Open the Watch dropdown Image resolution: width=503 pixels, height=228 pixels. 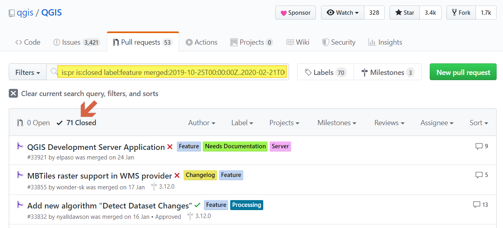click(x=342, y=13)
